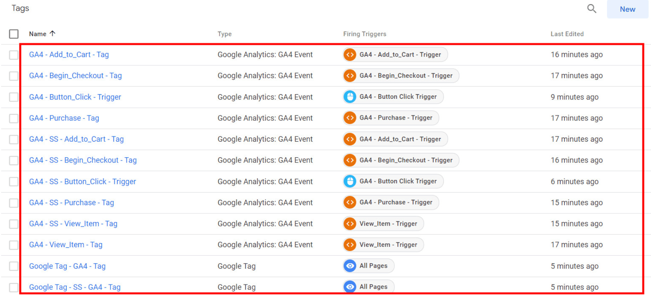Click the page view eye icon on Google Tag - SS row
651x305 pixels.
point(350,287)
